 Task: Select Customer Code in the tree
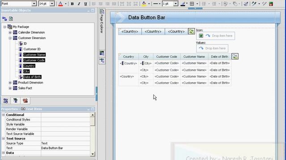click(x=34, y=60)
